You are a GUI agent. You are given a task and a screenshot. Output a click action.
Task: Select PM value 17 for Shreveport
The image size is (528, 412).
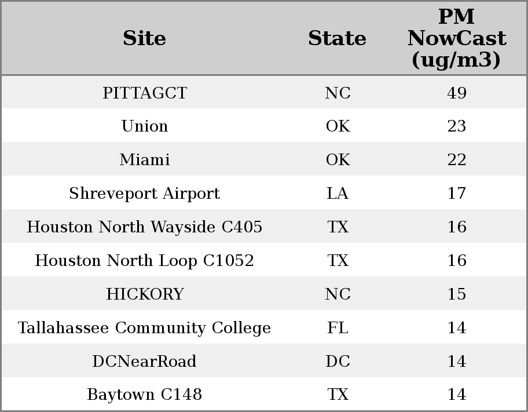456,194
